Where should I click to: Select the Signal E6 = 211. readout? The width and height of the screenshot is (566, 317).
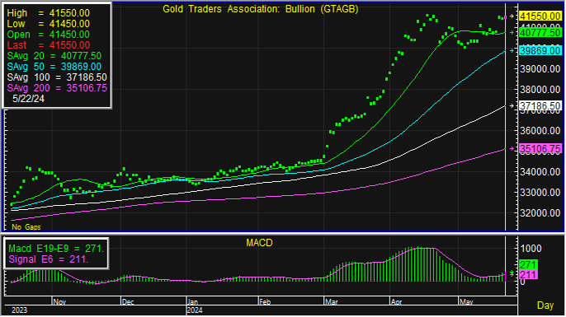(49, 259)
